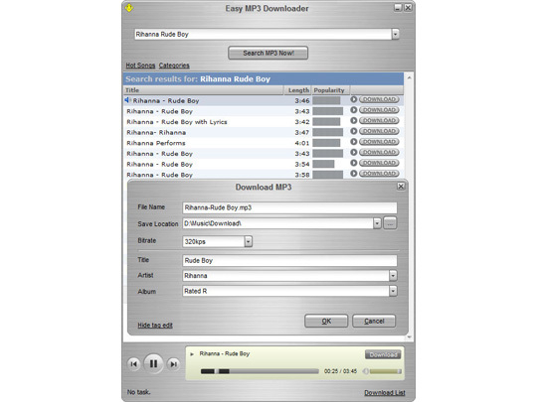537x402 pixels.
Task: Click the yellow app logo icon
Action: point(129,8)
